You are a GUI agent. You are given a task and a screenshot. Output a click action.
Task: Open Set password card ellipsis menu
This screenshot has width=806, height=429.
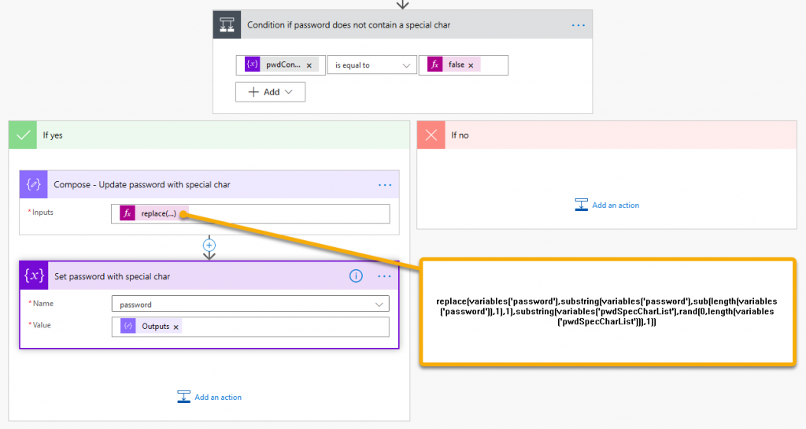tap(385, 276)
